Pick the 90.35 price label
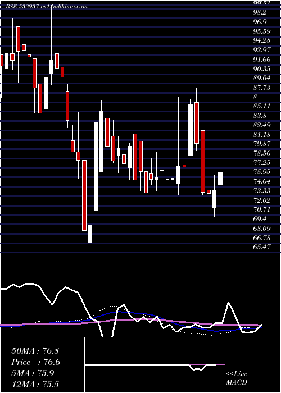Viewport: 281px width, 393px height. (262, 68)
